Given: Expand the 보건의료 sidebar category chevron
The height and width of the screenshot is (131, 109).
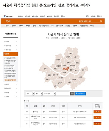Looking at the screenshot, I should tap(17, 41).
